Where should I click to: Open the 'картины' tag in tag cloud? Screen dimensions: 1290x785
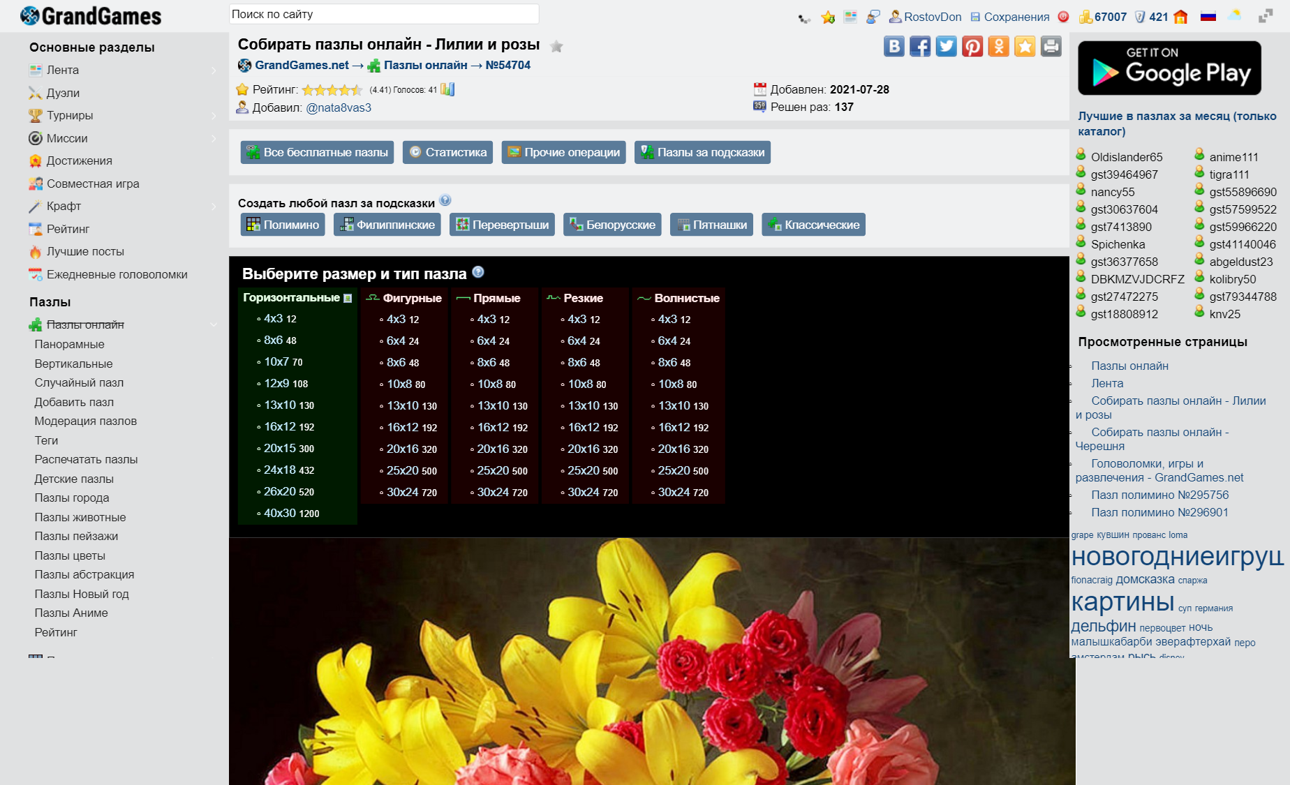coord(1122,601)
